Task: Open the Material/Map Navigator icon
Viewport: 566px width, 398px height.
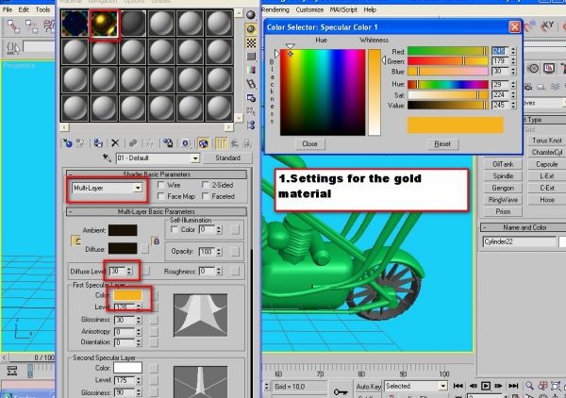Action: 251,125
